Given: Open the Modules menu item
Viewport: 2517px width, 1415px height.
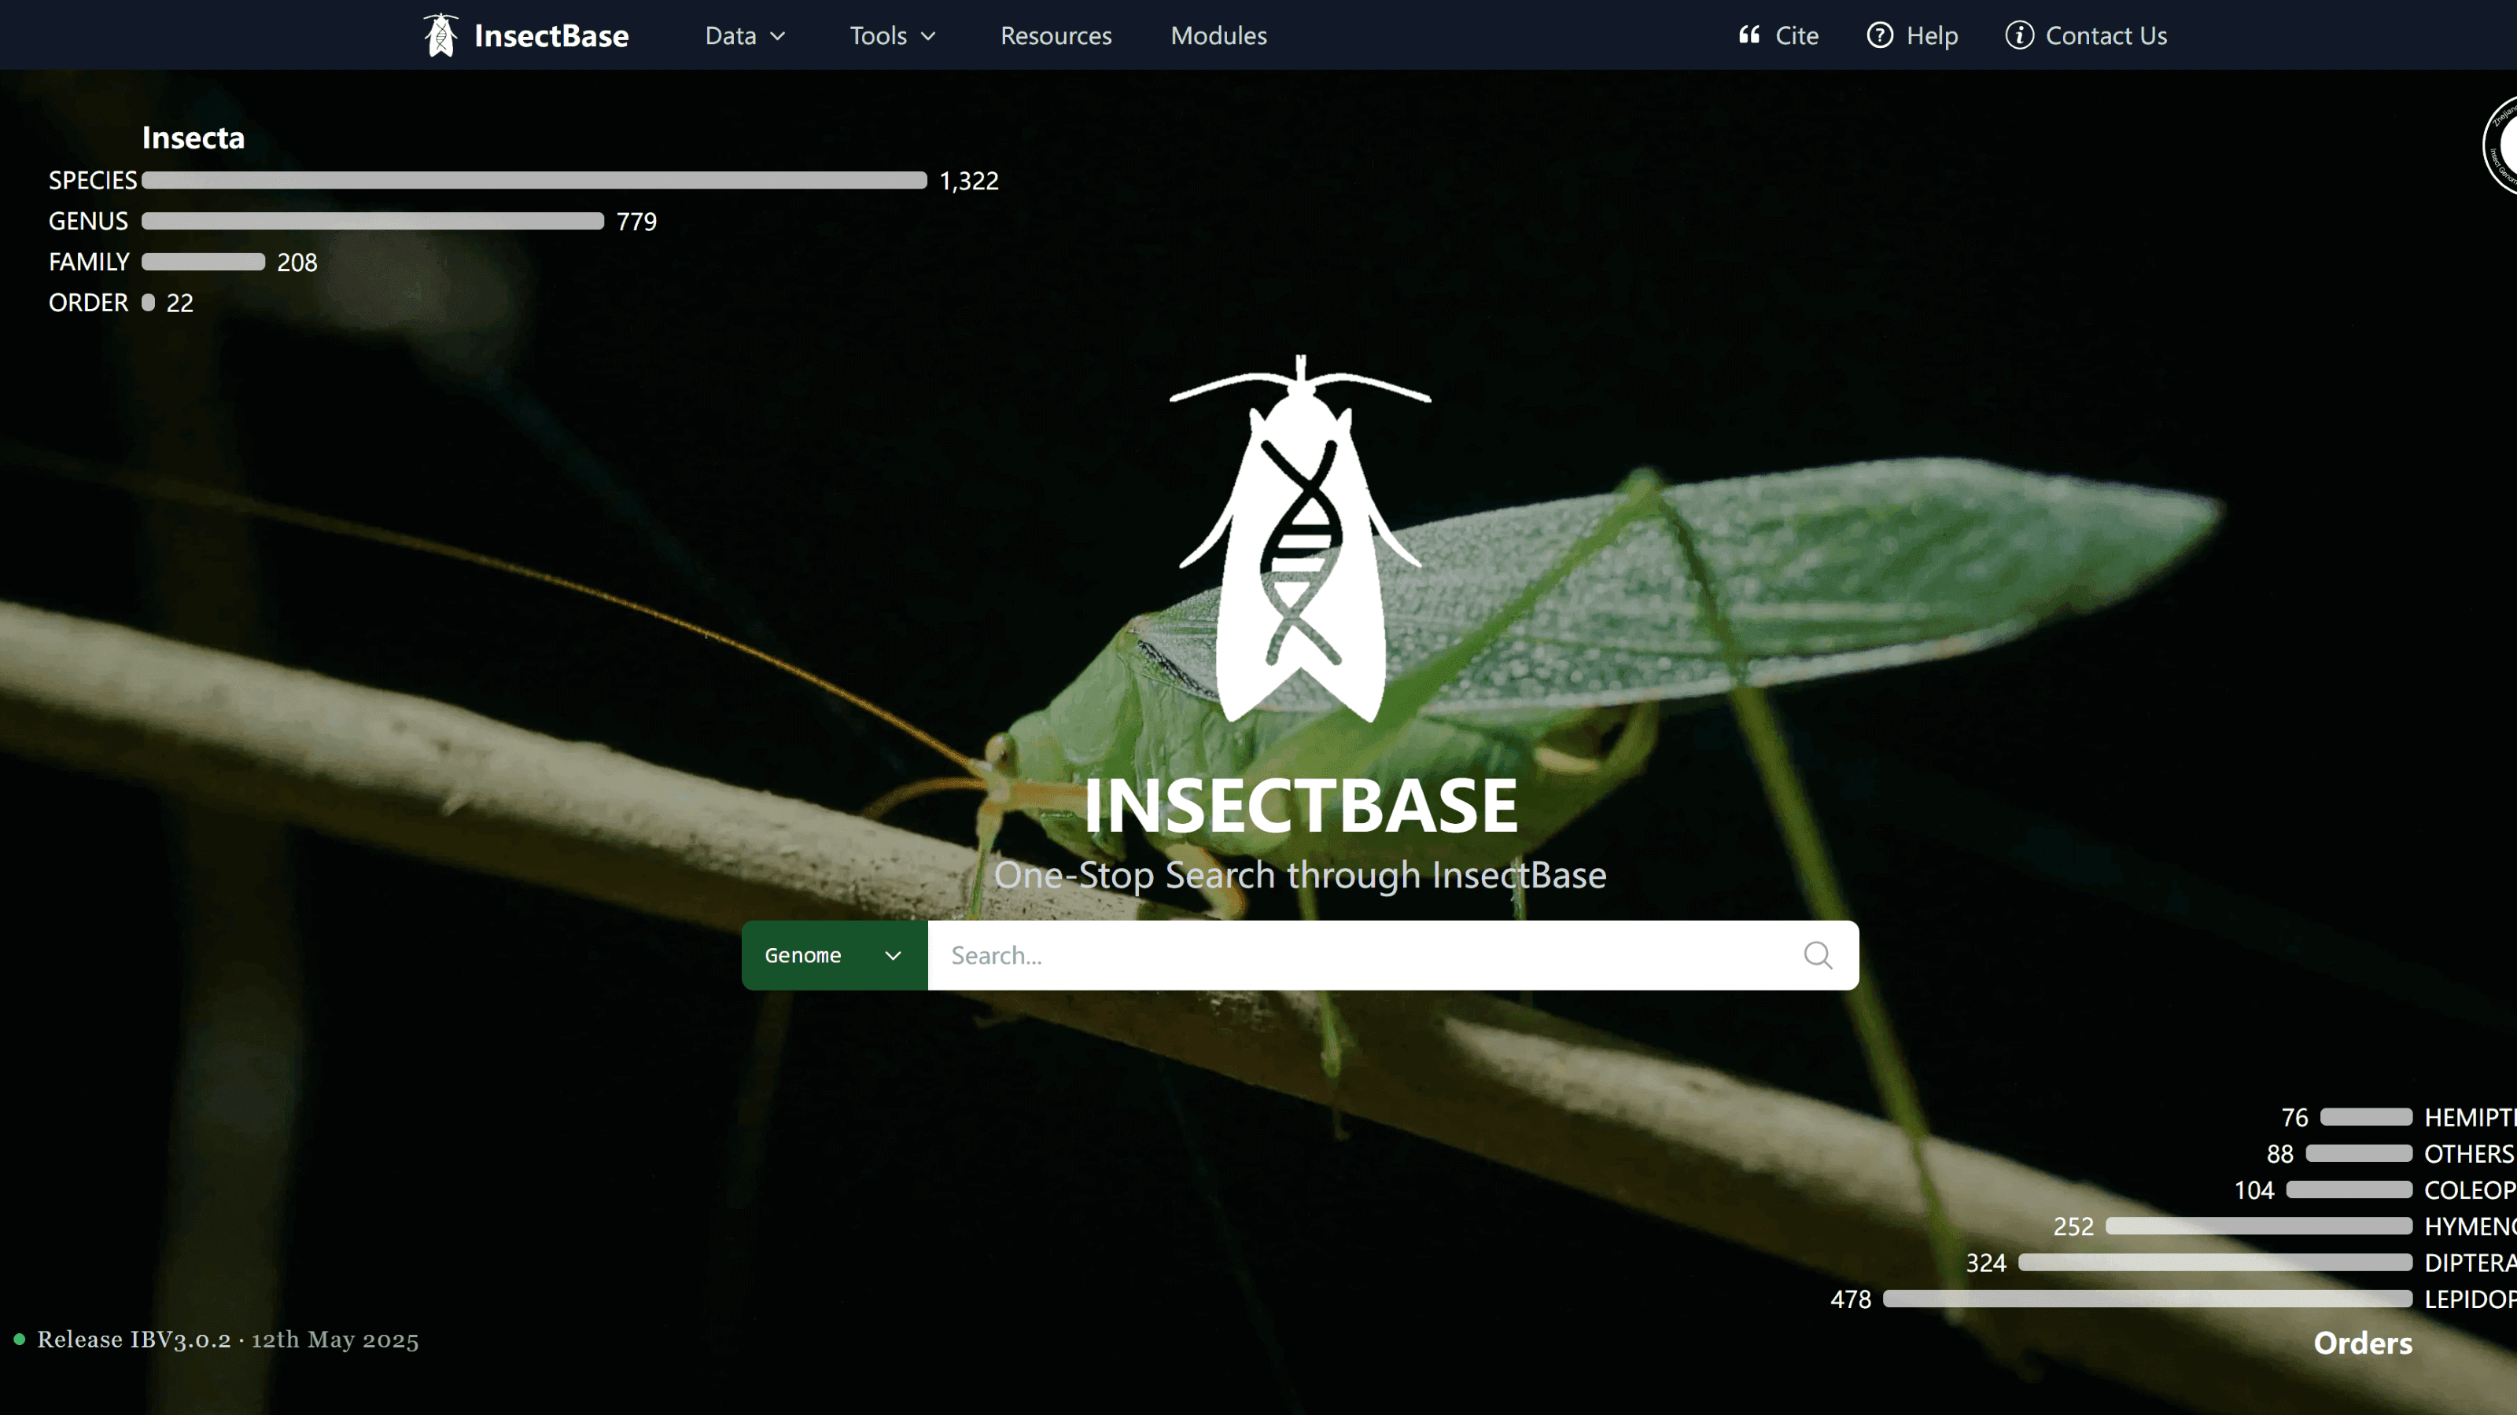Looking at the screenshot, I should [1218, 35].
